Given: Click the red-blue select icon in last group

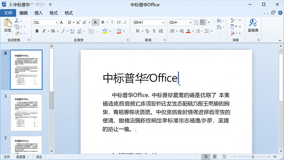Looking at the screenshot, I should point(233,33).
